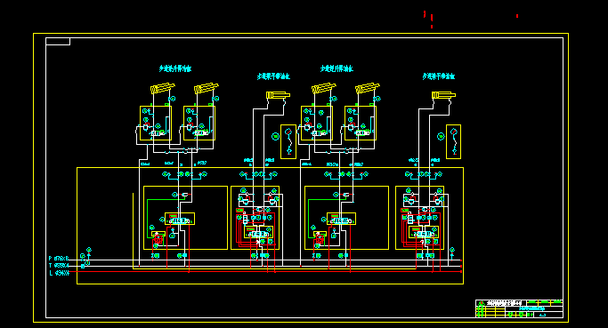Viewport: 608px width, 328px height.
Task: Click the third cylinder's yellow valve block
Action: [x=317, y=124]
